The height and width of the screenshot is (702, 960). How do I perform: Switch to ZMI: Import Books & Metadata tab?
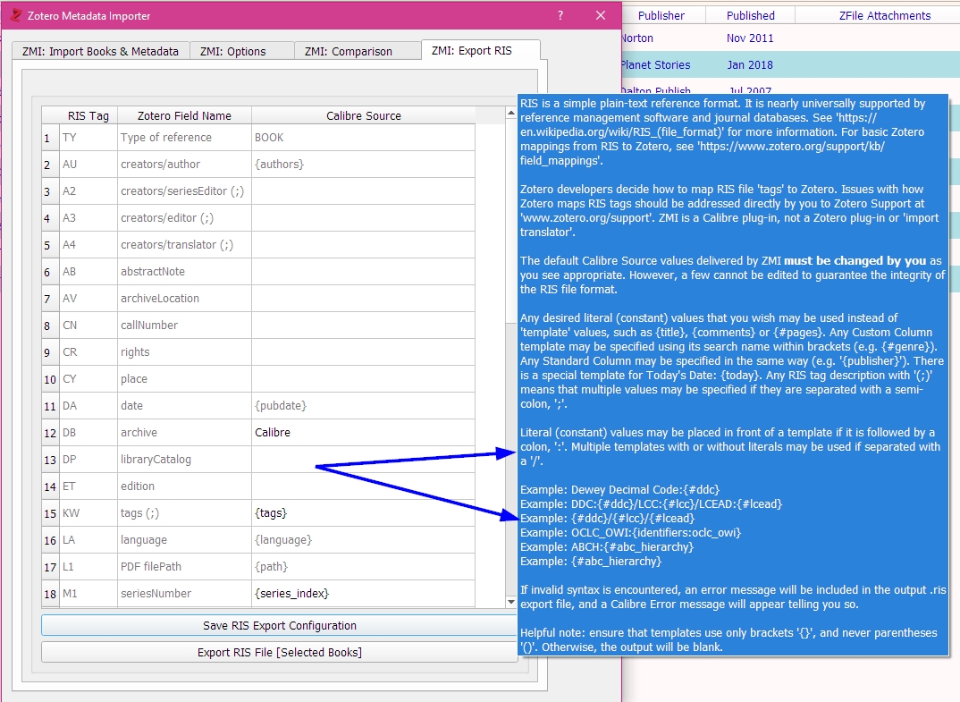100,52
